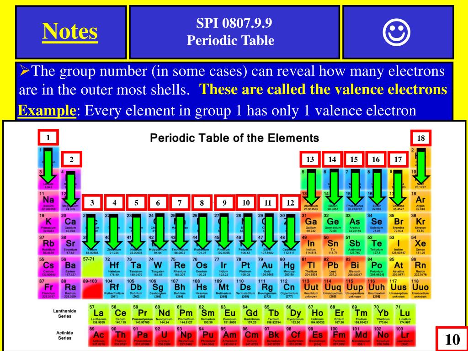Click the Rubidium Rb cell
The image size is (468, 351).
(48, 245)
